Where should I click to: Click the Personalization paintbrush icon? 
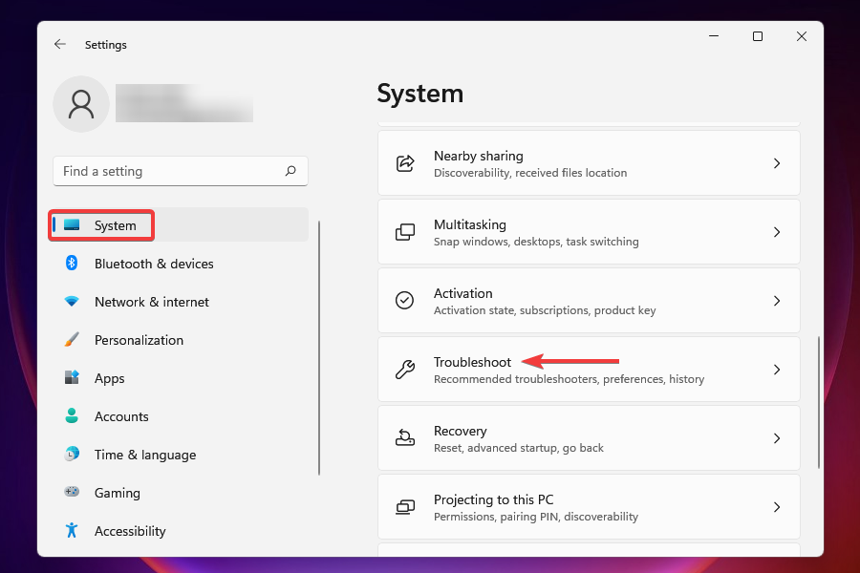tap(72, 339)
